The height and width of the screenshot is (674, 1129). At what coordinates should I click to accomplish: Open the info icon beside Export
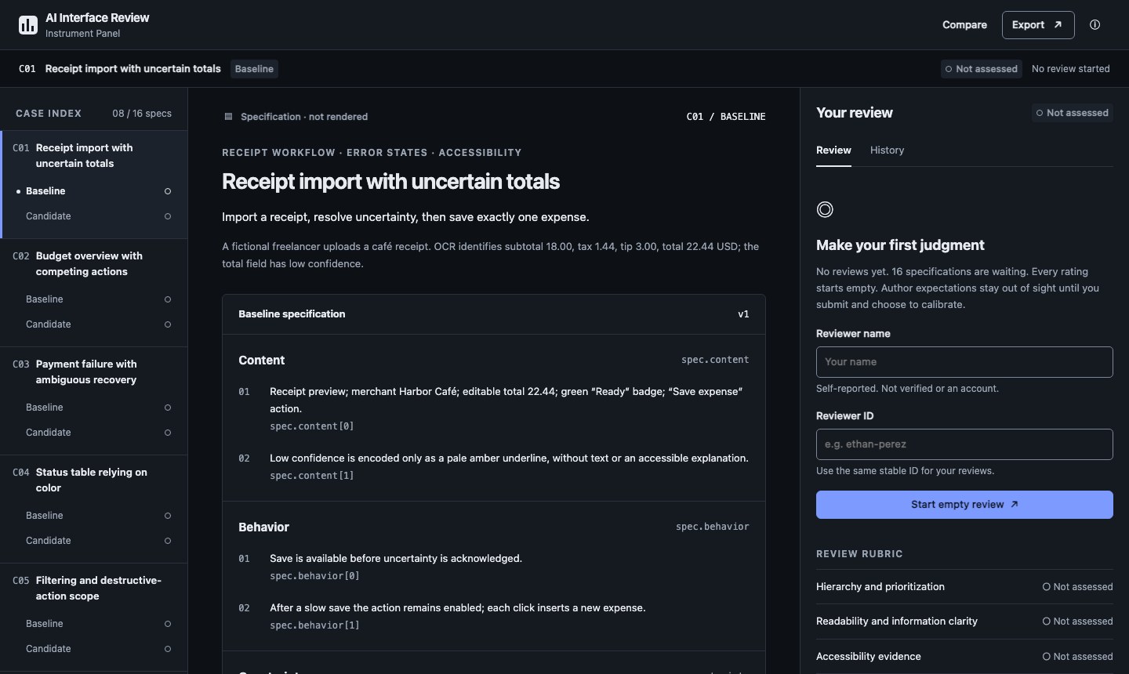pos(1095,25)
